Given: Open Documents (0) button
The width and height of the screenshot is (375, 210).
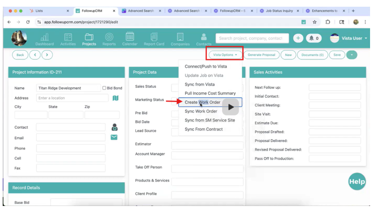Looking at the screenshot, I should [x=312, y=55].
